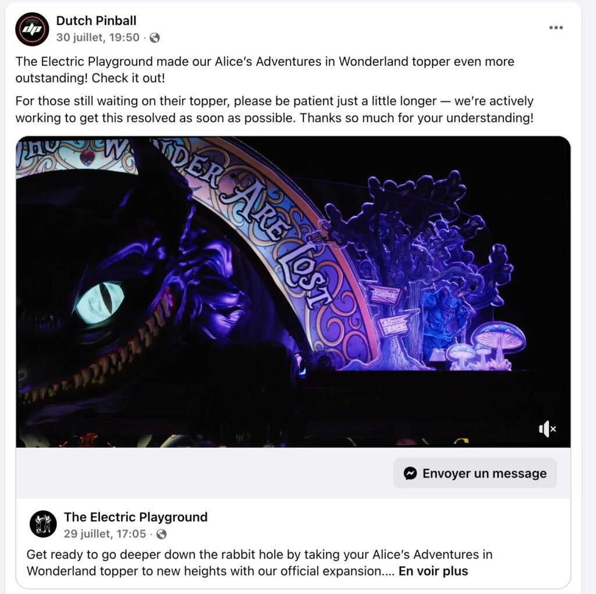Open the Dutch Pinball profile picture

(32, 29)
